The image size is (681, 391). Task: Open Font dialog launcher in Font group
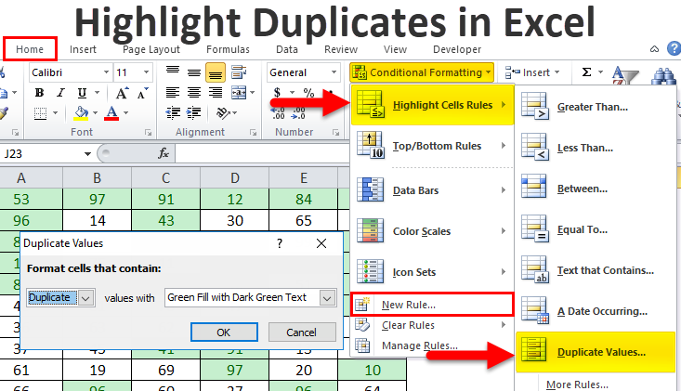148,133
